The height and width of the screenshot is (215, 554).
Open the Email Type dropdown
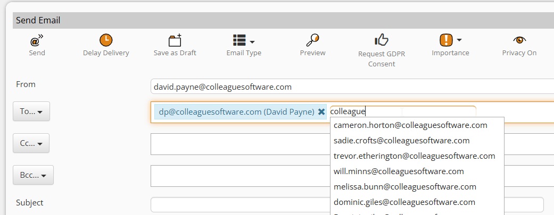[x=244, y=41]
